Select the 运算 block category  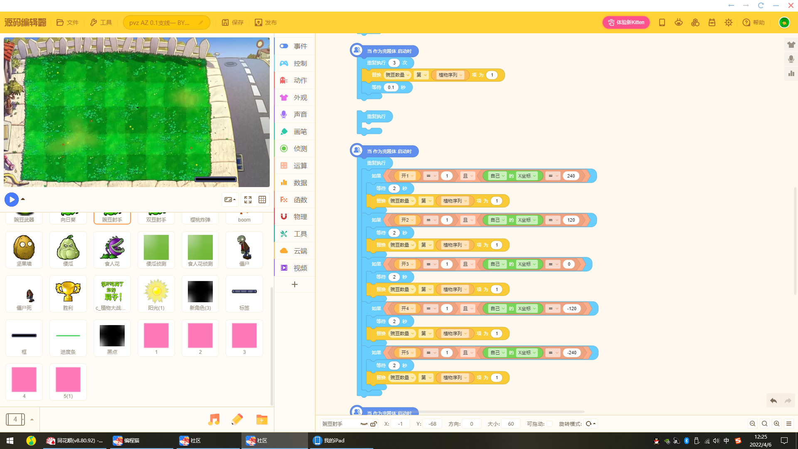coord(295,165)
